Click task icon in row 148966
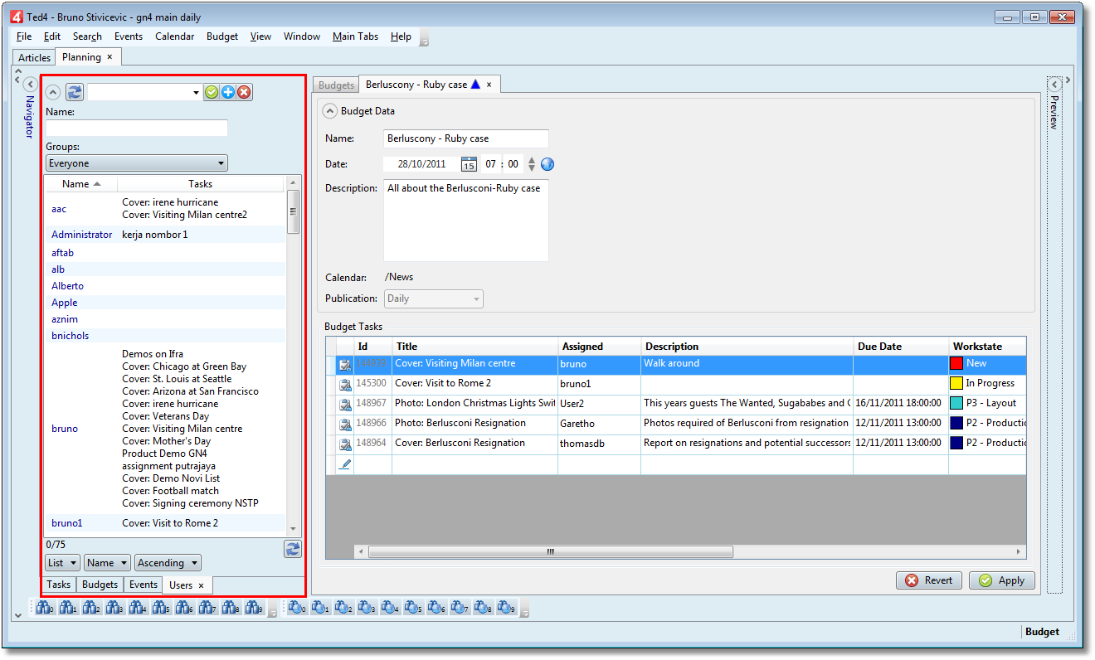1095x660 pixels. coord(344,424)
